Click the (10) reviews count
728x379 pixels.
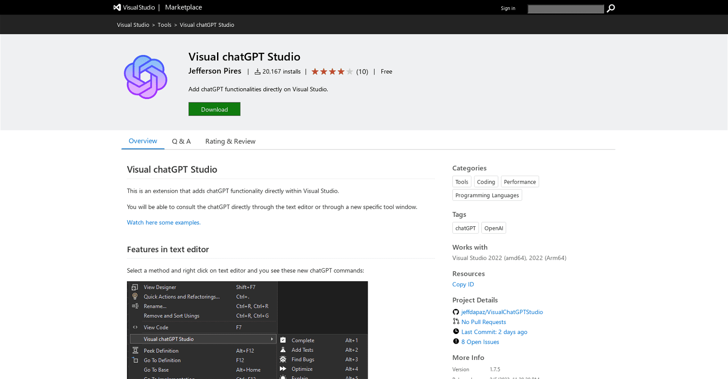362,72
